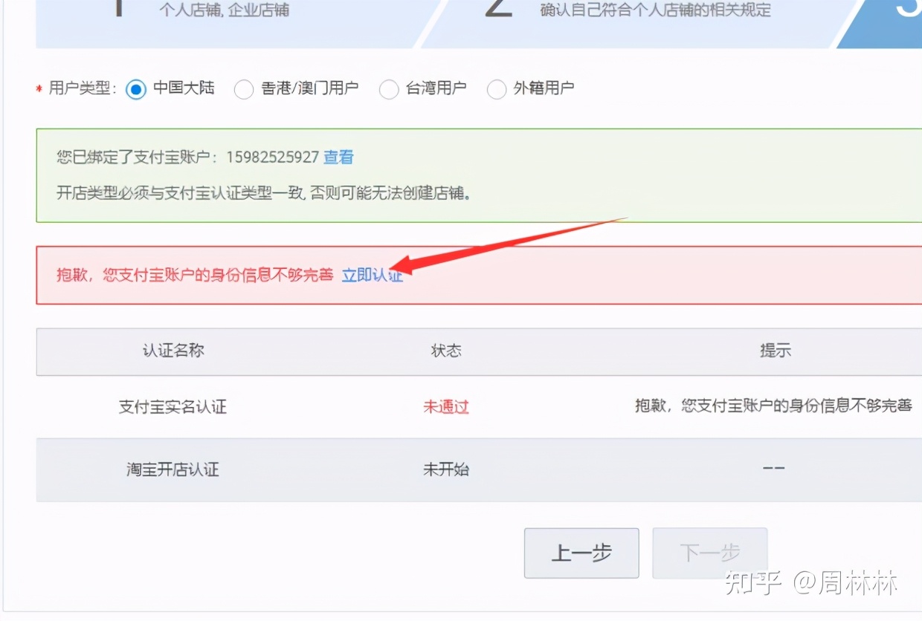The image size is (922, 621).
Task: Click the 状态 column header
Action: pyautogui.click(x=445, y=351)
